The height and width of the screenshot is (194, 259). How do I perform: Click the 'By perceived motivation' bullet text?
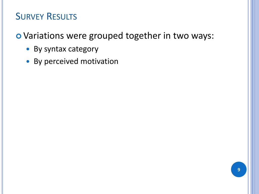tap(76, 62)
